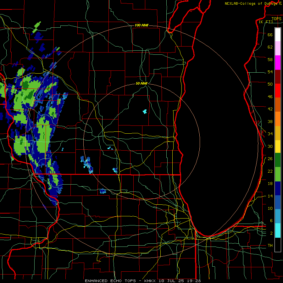This screenshot has height=283, width=283.
Task: Click the 34 legend value
Action: click(x=270, y=134)
